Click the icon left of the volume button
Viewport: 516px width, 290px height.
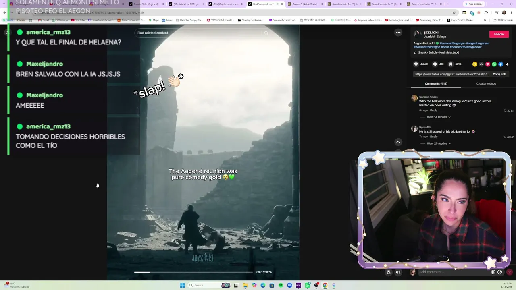pyautogui.click(x=389, y=272)
